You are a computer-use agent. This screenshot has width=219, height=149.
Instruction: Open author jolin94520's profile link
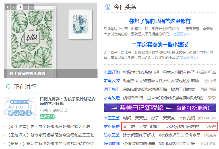(207, 118)
